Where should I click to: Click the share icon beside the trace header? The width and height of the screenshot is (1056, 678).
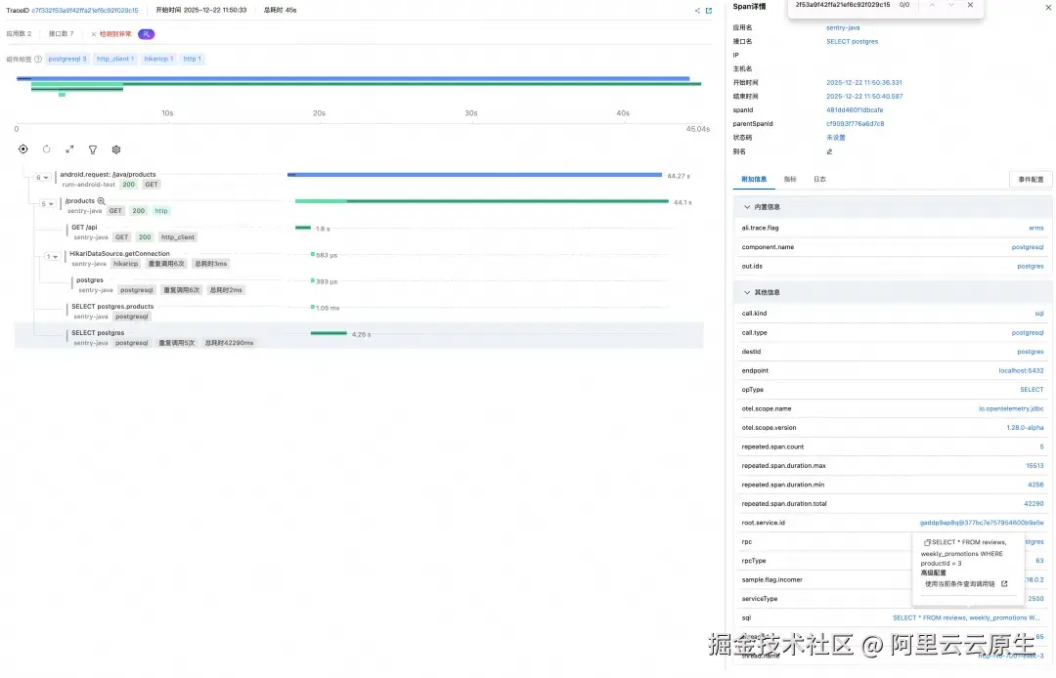pyautogui.click(x=697, y=11)
